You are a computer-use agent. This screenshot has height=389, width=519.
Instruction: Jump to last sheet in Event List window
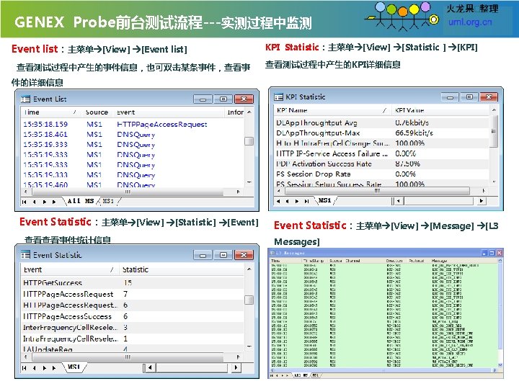[54, 202]
